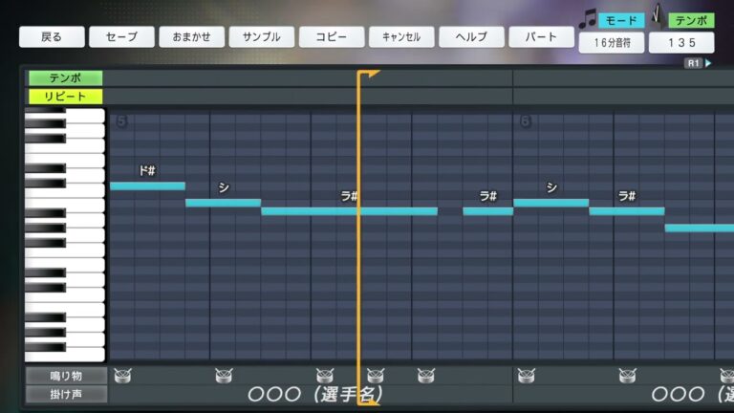734x413 pixels.
Task: Open the 16分音符 note length selector
Action: [x=611, y=43]
